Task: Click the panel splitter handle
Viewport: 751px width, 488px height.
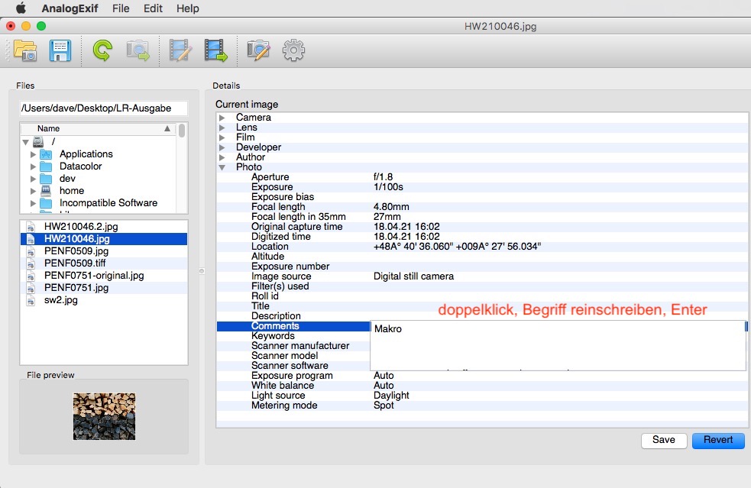Action: 202,271
